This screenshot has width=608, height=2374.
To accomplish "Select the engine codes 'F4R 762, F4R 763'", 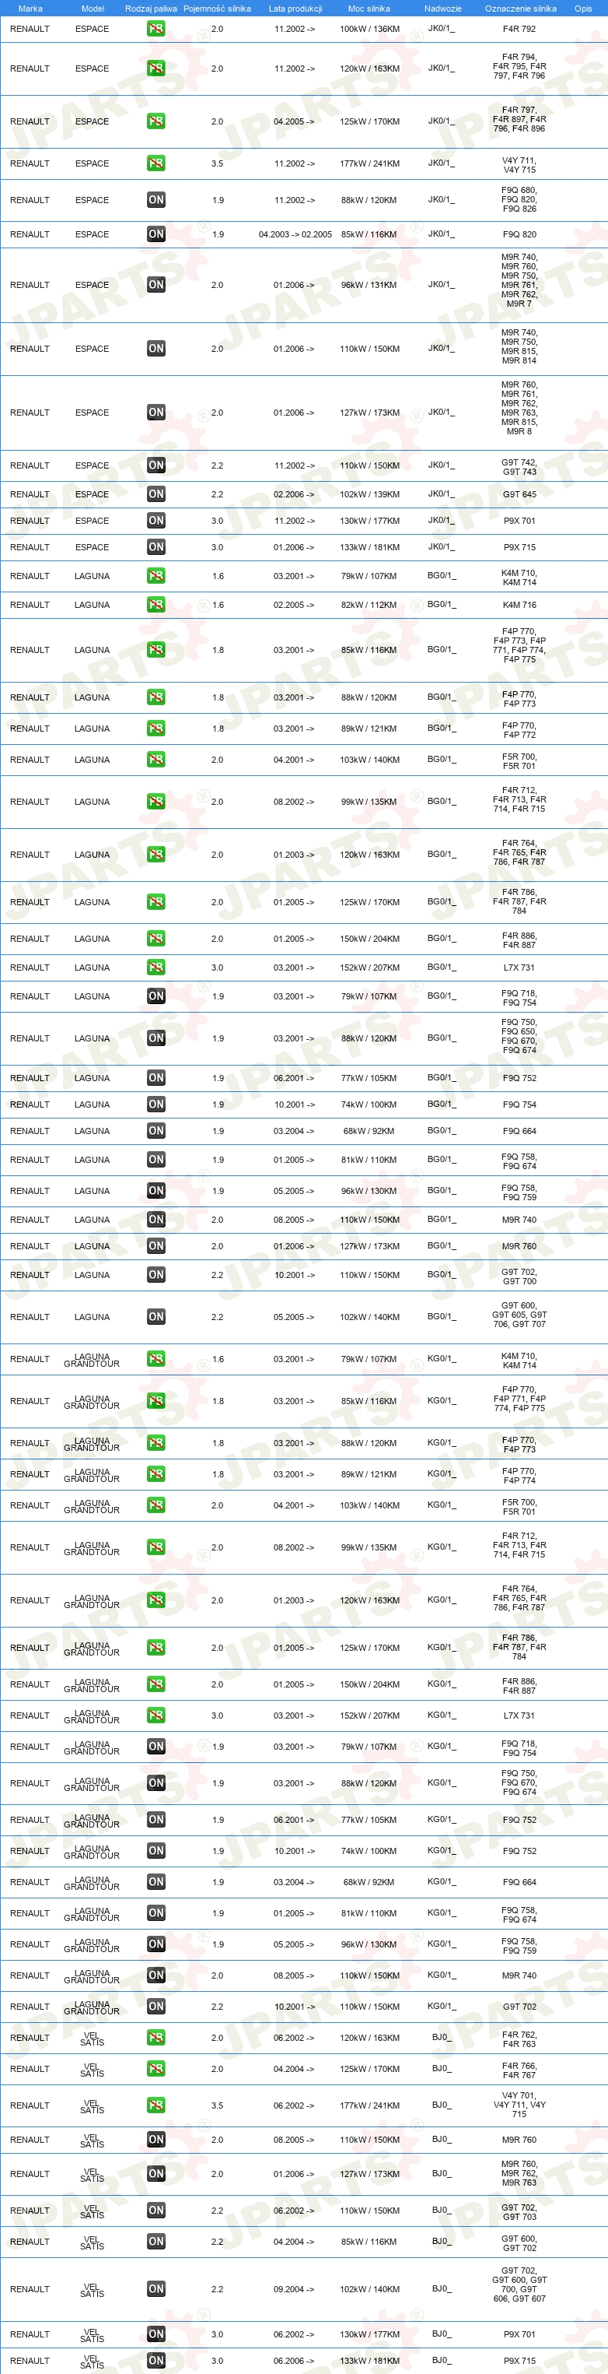I will (519, 2039).
